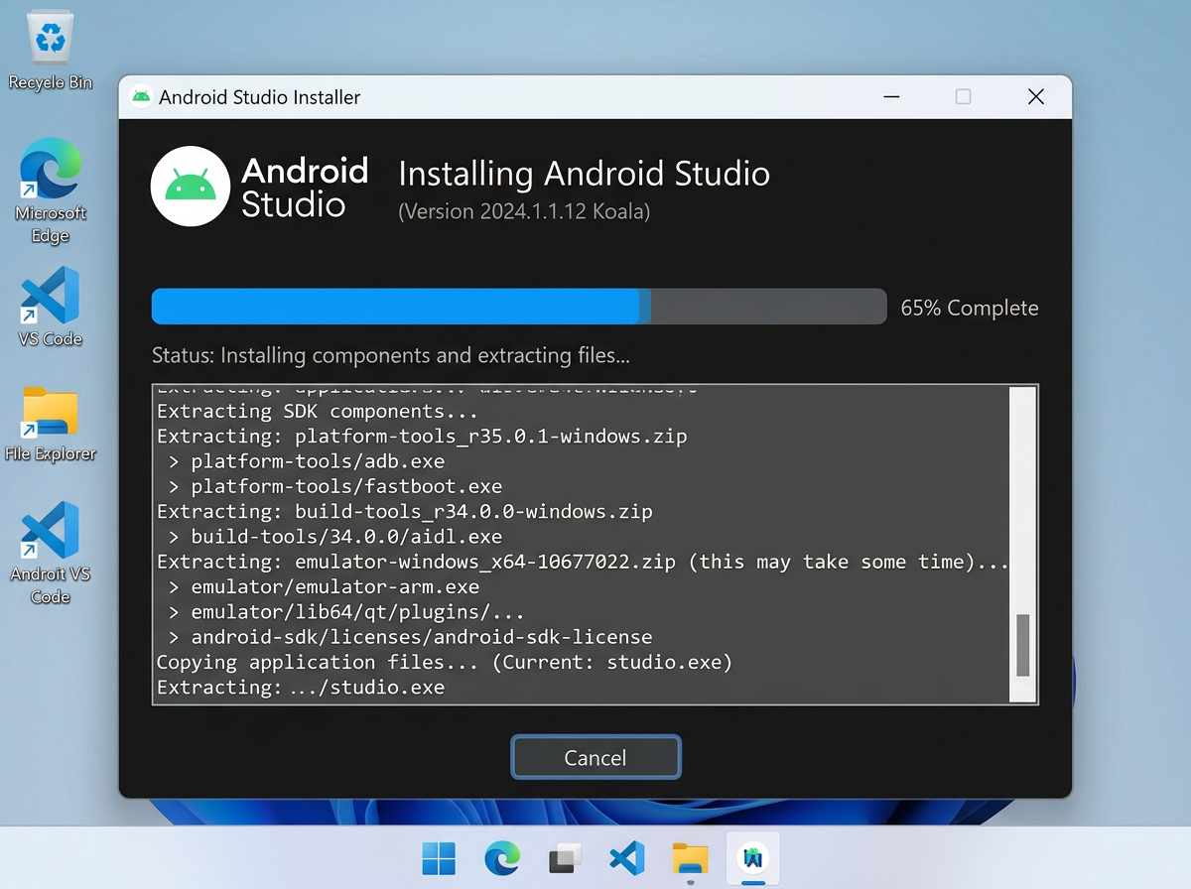Select the 'Copying application files...' log line
Viewport: 1191px width, 889px height.
coord(445,662)
